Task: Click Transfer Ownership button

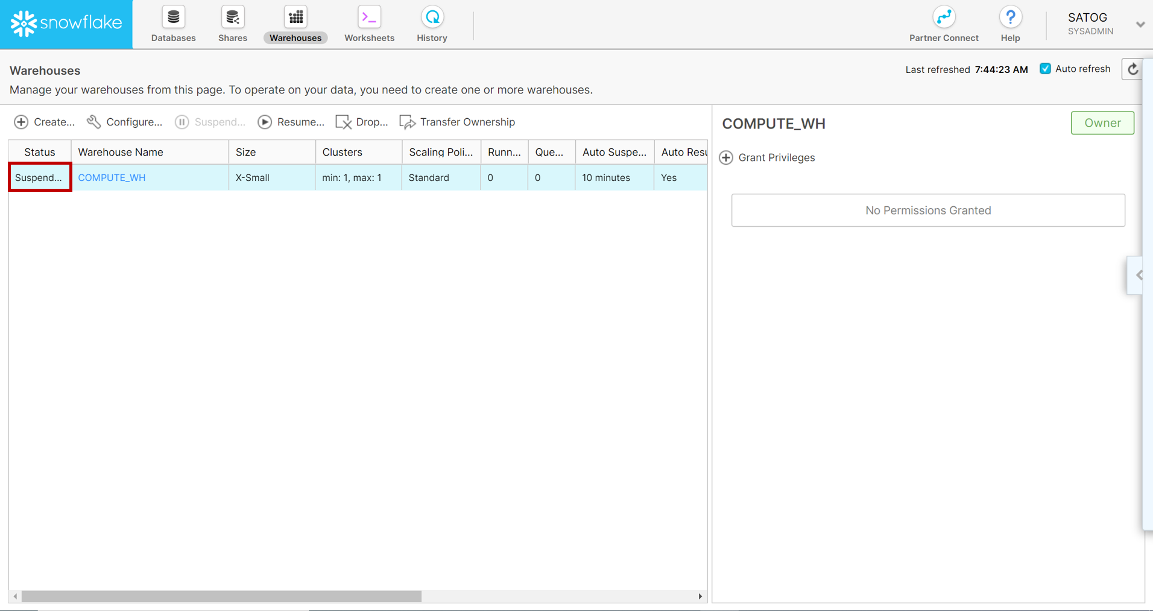Action: tap(457, 122)
